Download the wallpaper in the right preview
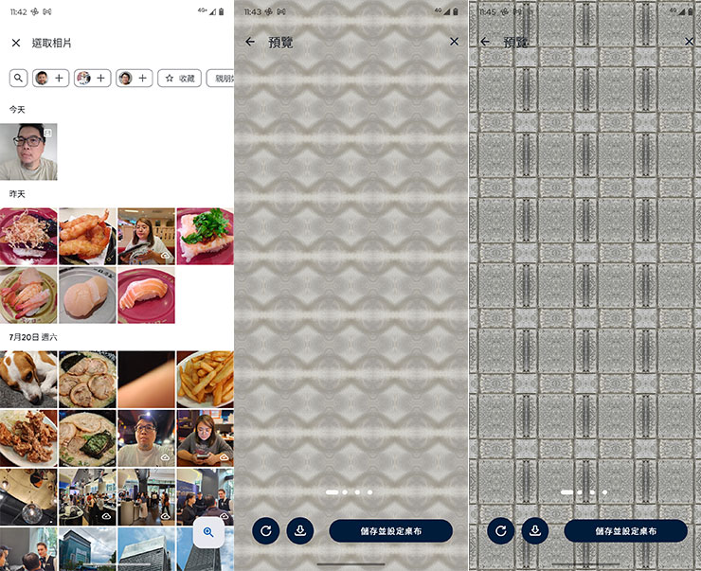The height and width of the screenshot is (571, 701). [x=534, y=531]
